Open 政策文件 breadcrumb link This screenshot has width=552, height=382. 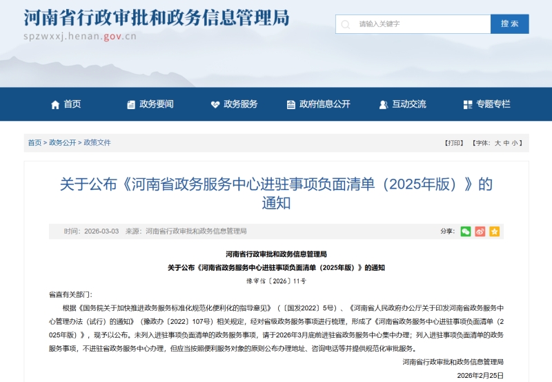coord(97,143)
